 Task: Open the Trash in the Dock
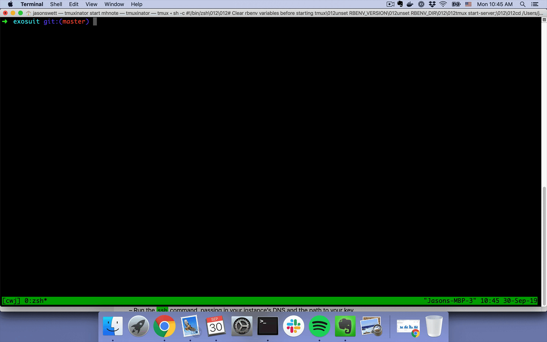[x=434, y=326]
